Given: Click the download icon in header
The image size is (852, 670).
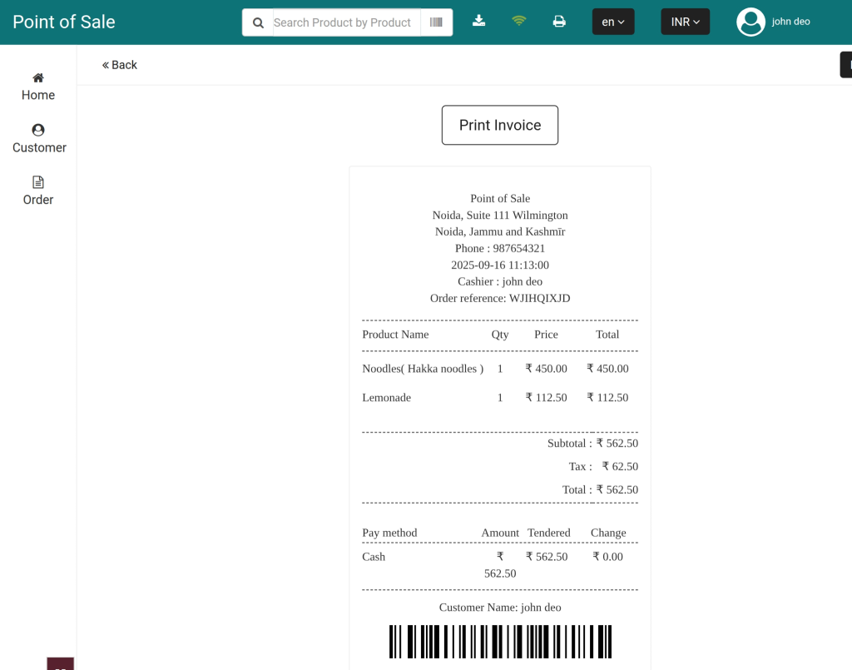Looking at the screenshot, I should (478, 21).
